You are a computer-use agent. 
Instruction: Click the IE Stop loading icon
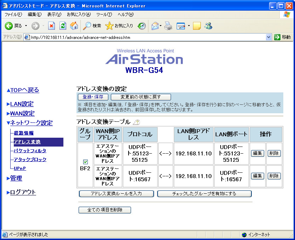(x=52, y=26)
